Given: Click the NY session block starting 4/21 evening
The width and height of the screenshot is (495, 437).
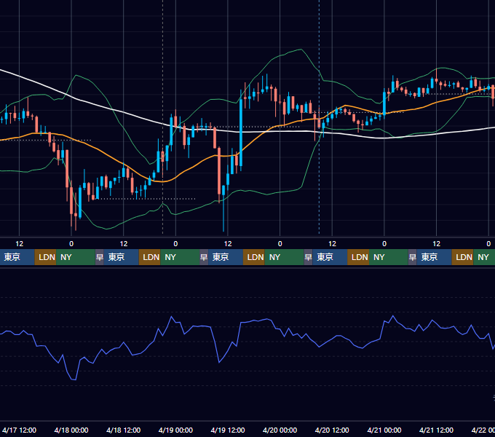Looking at the screenshot, I should click(x=484, y=257).
